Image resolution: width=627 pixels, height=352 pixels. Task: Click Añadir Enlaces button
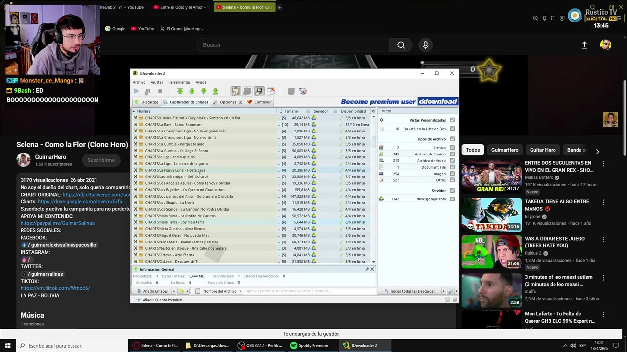151,291
